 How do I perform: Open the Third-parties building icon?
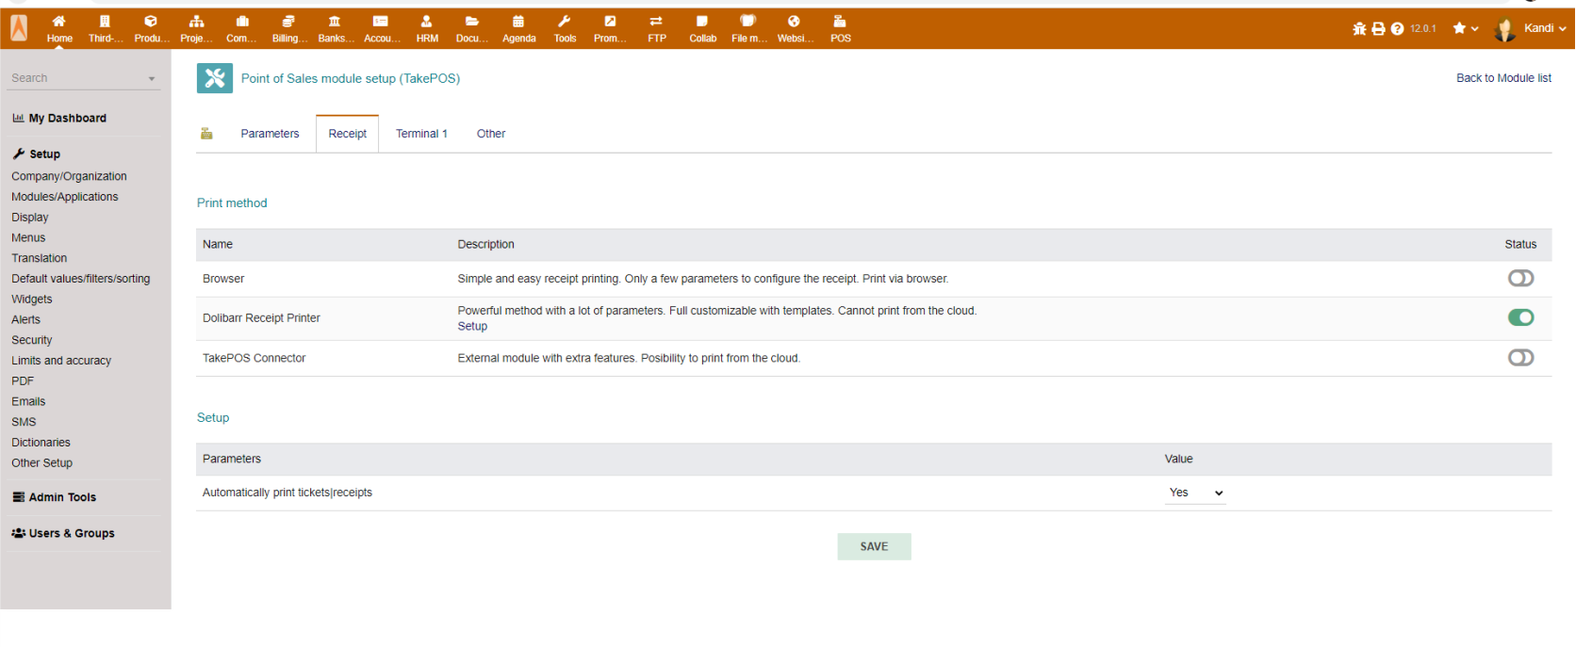[x=105, y=21]
